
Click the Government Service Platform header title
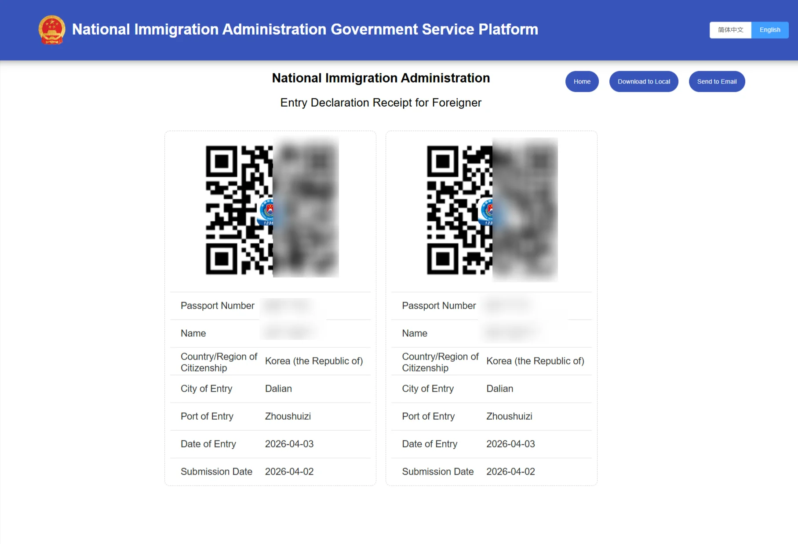pos(305,29)
